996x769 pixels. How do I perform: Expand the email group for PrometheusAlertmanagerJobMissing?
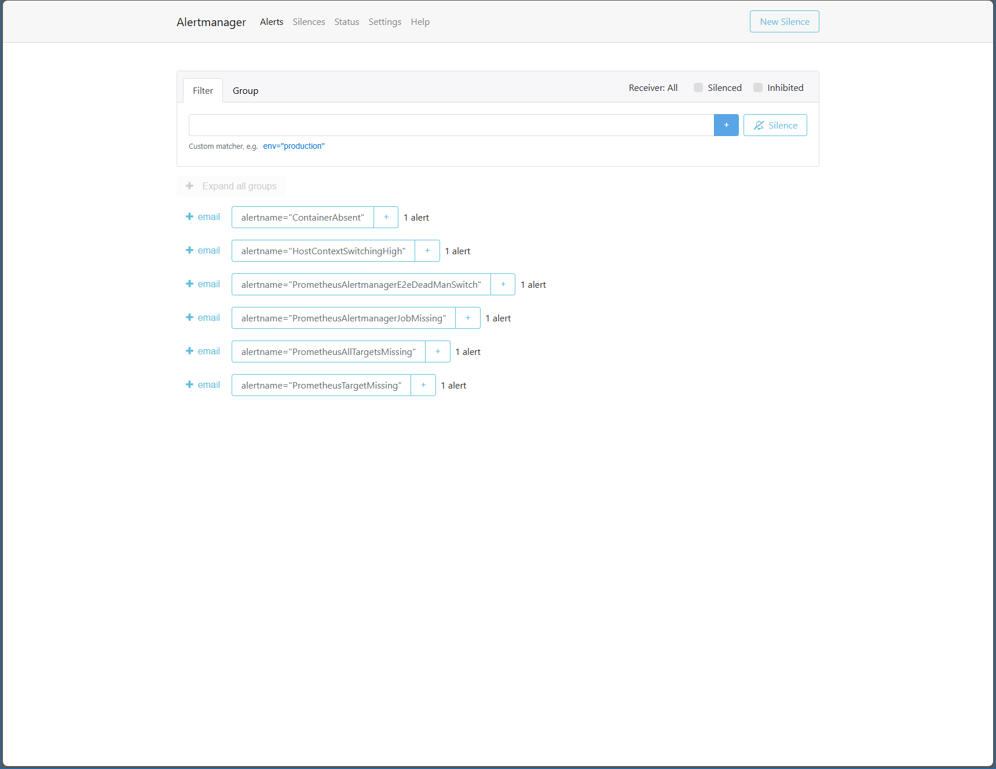(x=203, y=317)
